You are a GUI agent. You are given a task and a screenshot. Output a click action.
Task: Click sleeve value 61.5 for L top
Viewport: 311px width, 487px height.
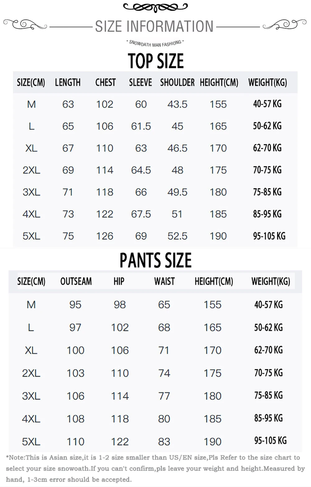(141, 126)
